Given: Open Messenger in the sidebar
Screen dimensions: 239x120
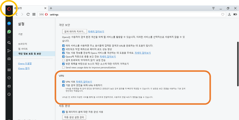Looking at the screenshot, I should [9, 24].
